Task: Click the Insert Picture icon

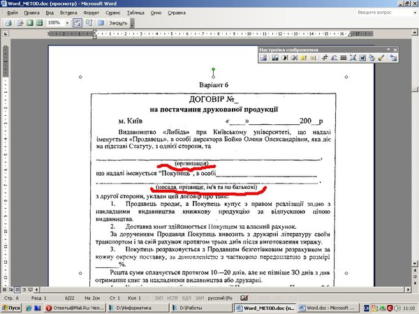Action: [263, 58]
